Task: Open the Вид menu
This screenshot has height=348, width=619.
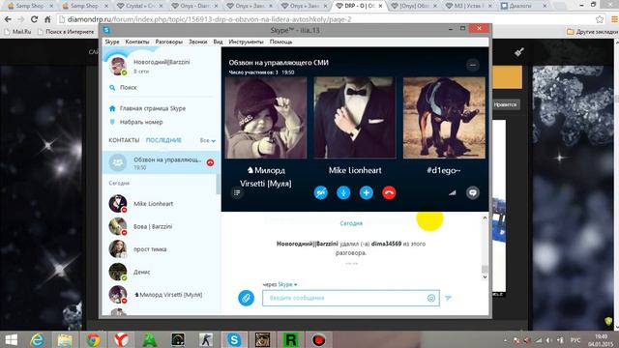Action: (x=218, y=42)
